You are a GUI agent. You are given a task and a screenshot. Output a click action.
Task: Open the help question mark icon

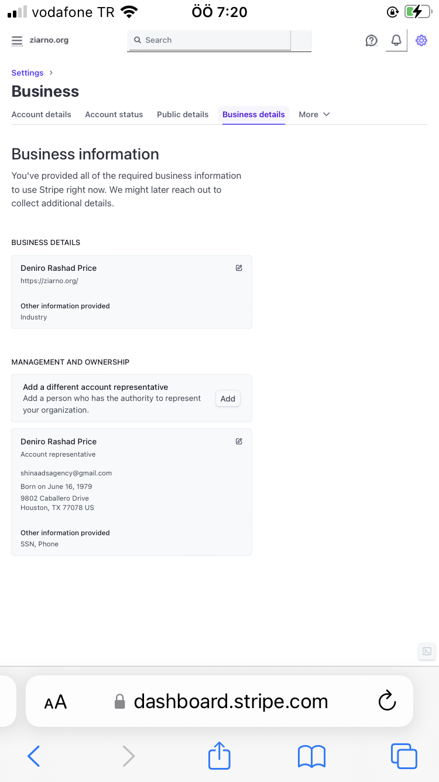click(371, 40)
